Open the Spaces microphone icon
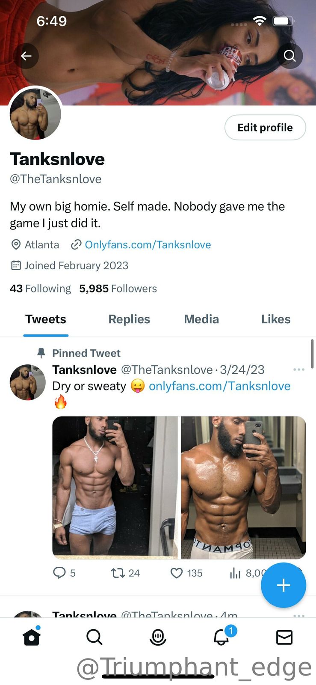Screen dimensions: 316x685 [x=158, y=637]
